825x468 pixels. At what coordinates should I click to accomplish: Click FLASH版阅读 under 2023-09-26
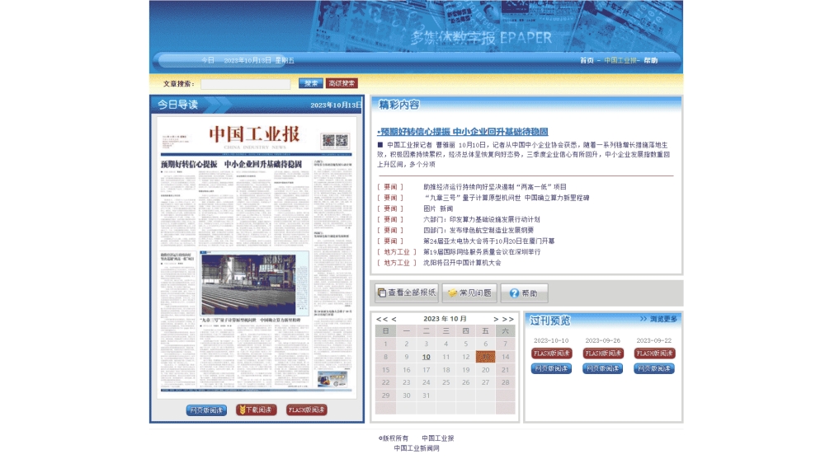[x=602, y=353]
